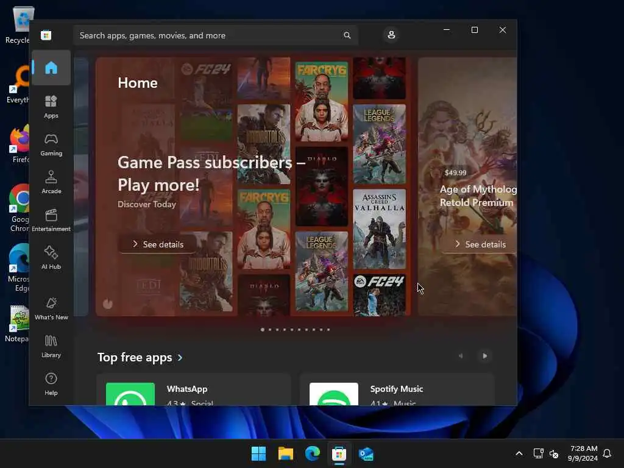Pause the carousel autoplay indicator

(108, 304)
